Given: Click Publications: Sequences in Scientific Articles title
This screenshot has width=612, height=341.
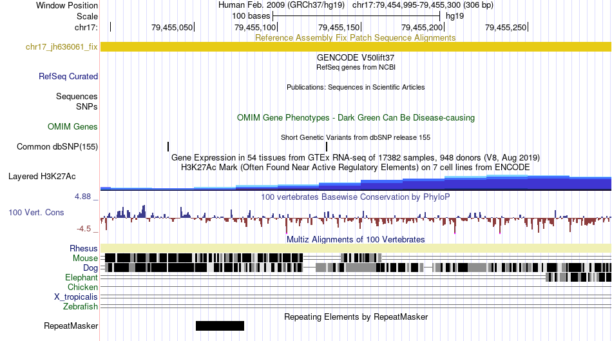Looking at the screenshot, I should click(356, 87).
